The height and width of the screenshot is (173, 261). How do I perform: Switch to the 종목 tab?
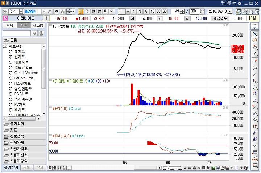pos(10,25)
